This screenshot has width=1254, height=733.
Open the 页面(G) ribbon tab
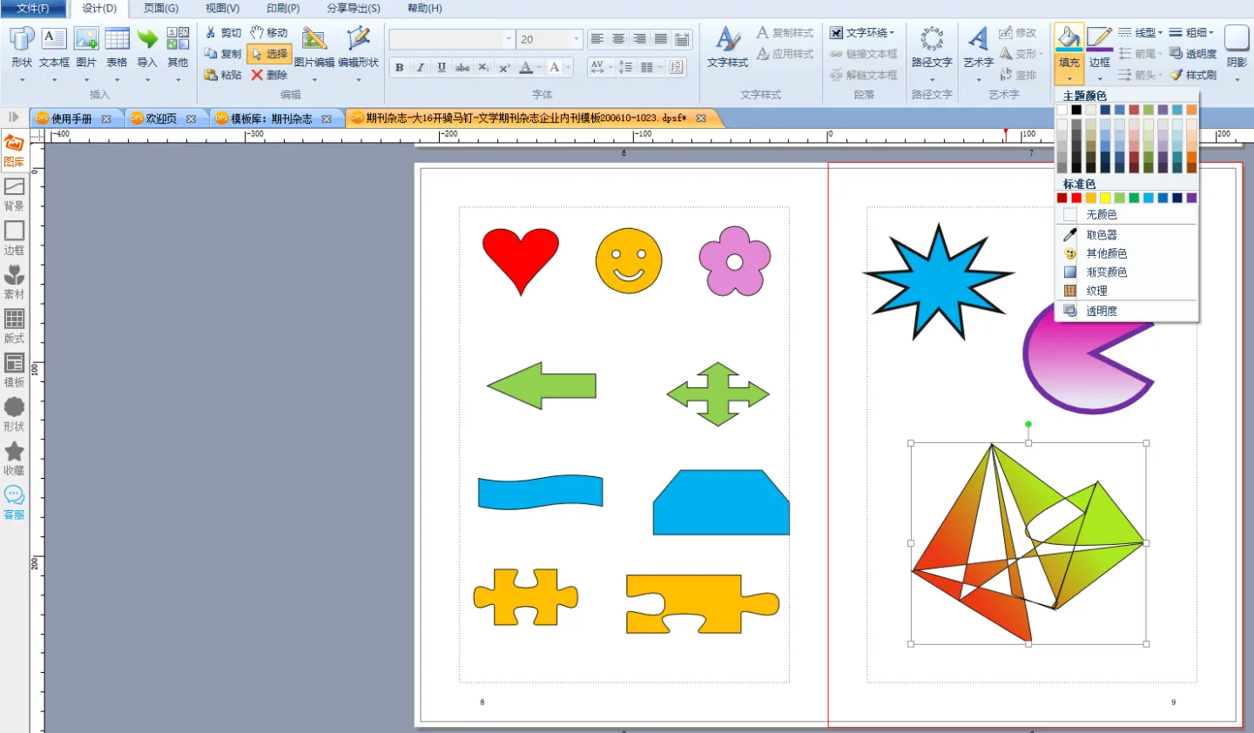pyautogui.click(x=161, y=9)
